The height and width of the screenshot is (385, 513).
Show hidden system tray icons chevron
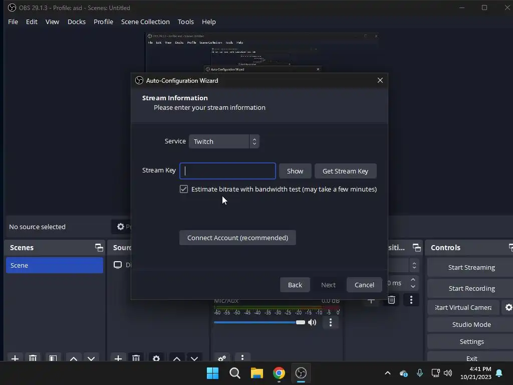pos(388,373)
